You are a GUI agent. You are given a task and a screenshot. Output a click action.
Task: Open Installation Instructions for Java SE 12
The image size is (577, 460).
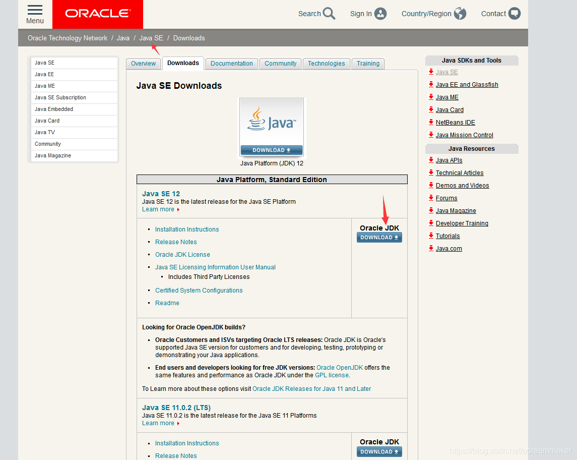[x=187, y=229]
